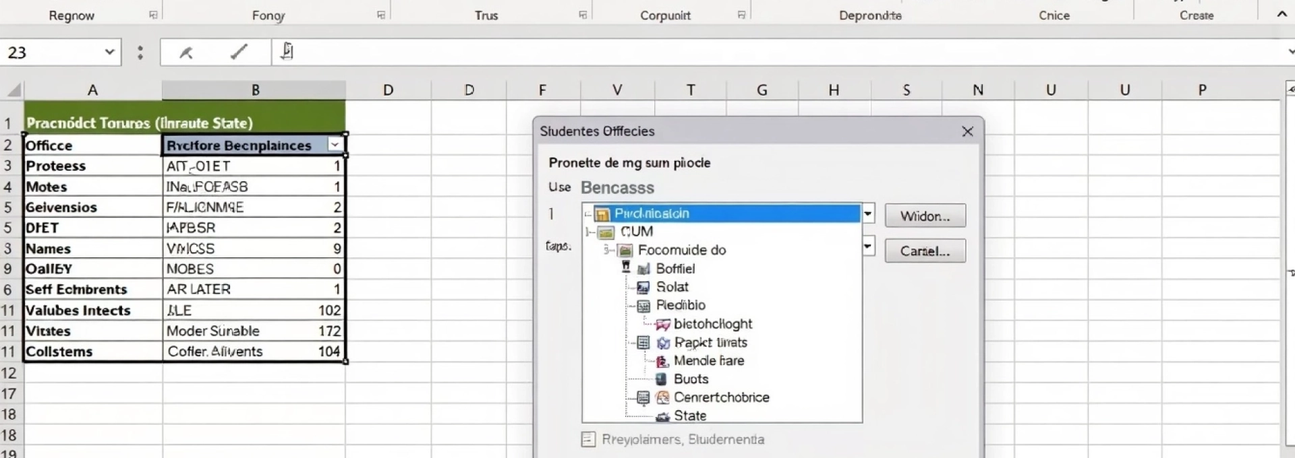Select column B header

click(254, 90)
